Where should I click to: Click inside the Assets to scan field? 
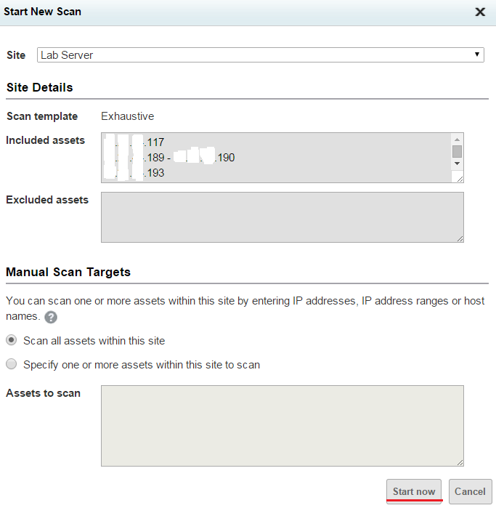(x=282, y=425)
